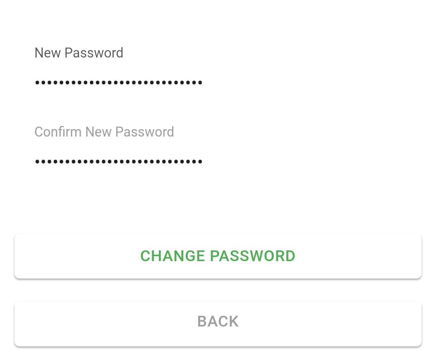
Task: Tap the BACK button
Action: (218, 324)
